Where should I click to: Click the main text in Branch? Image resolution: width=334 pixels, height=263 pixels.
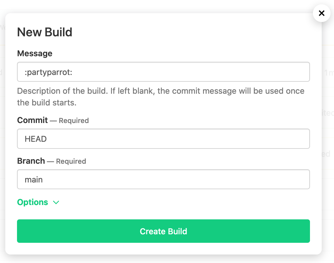pos(34,180)
